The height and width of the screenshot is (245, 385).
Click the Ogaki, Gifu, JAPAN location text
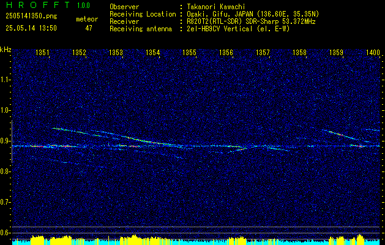pos(253,14)
